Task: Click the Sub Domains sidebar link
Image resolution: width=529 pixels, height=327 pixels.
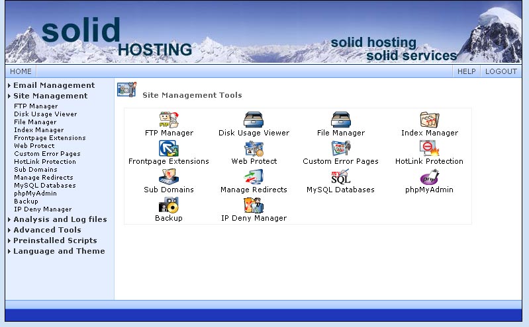Action: (x=36, y=170)
